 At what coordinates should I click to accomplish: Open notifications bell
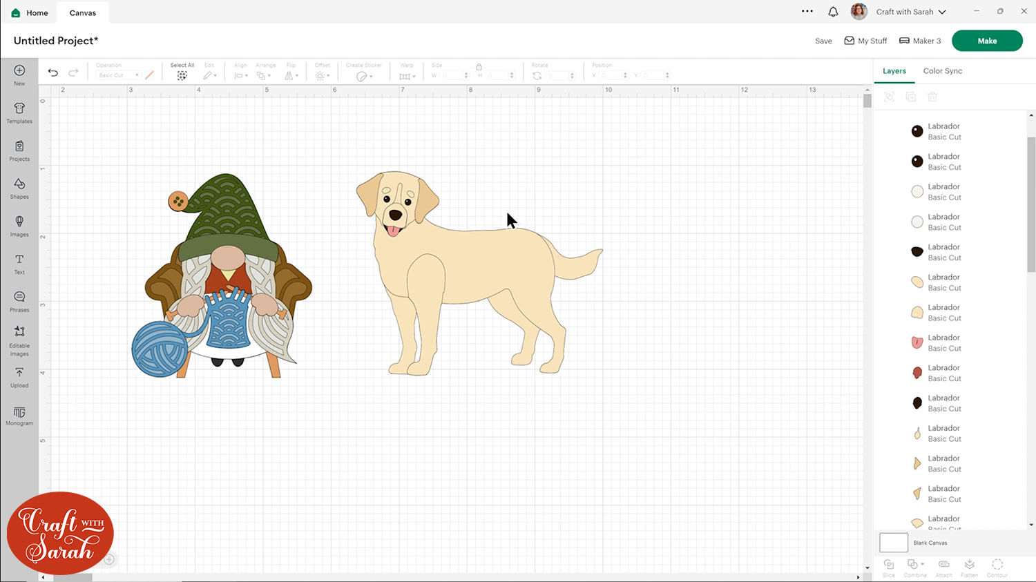coord(833,12)
